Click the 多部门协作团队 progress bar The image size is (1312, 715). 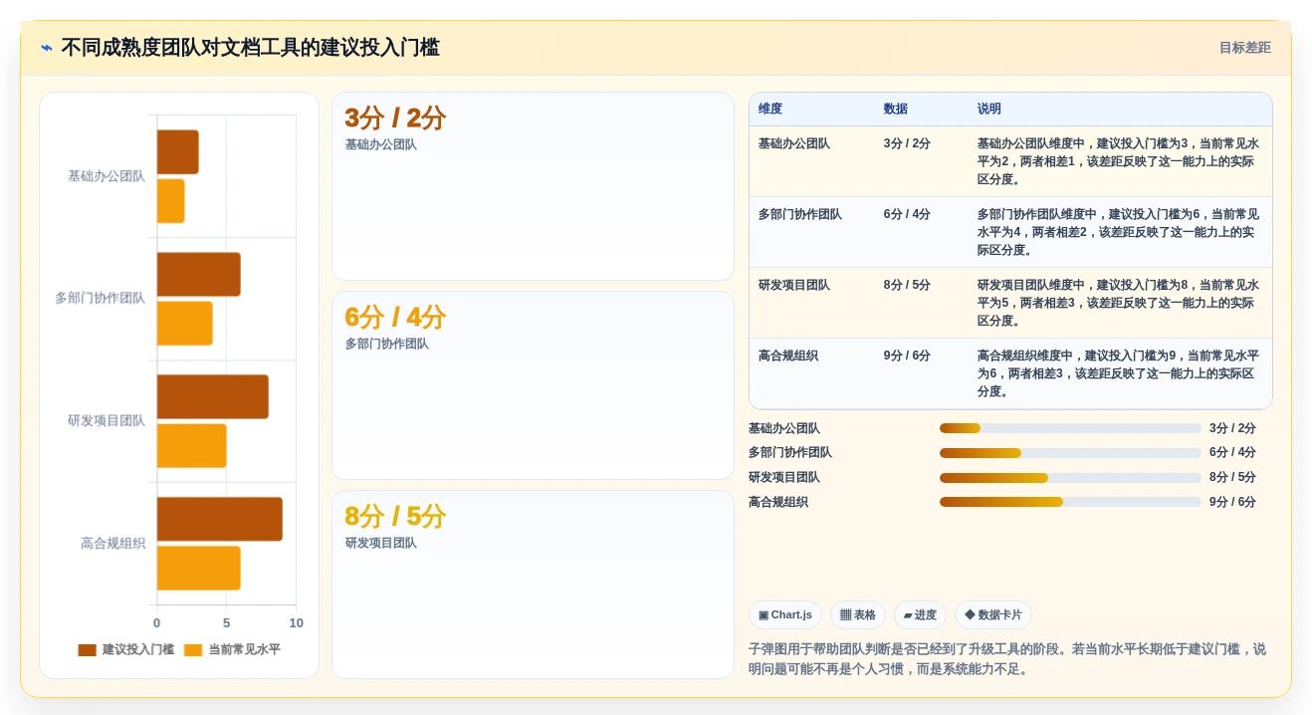(x=1070, y=453)
